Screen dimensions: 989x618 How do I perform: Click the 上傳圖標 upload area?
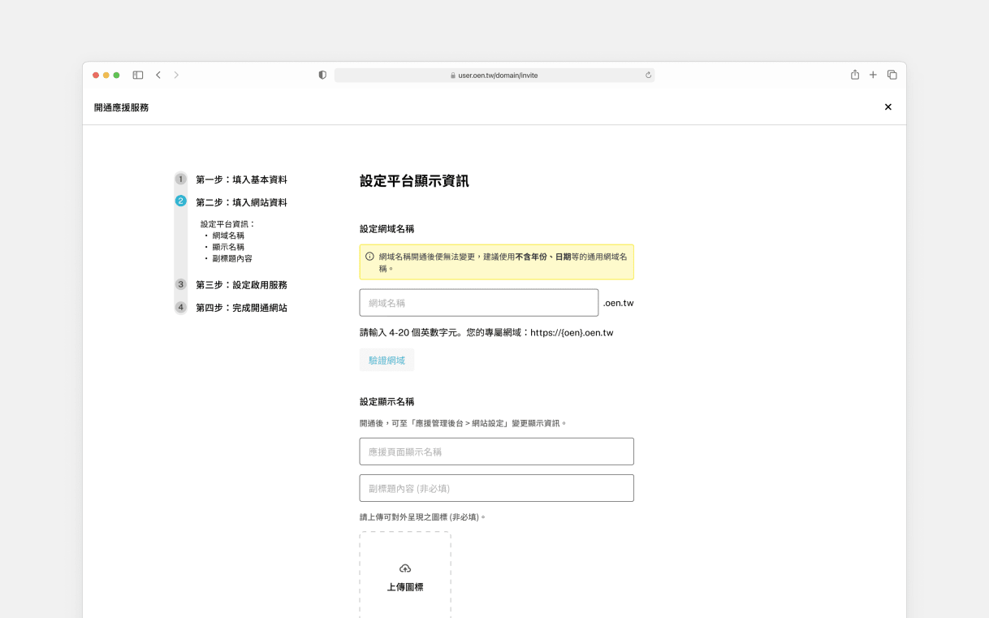click(x=405, y=575)
